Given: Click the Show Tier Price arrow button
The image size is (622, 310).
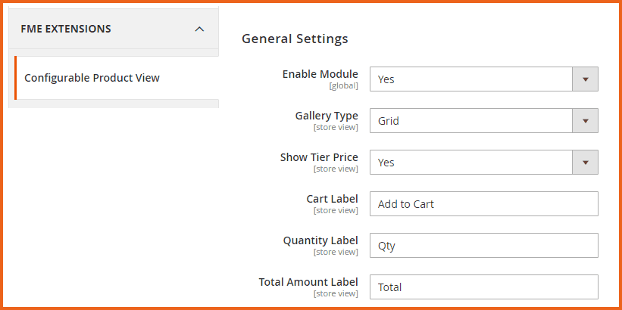Looking at the screenshot, I should 584,163.
